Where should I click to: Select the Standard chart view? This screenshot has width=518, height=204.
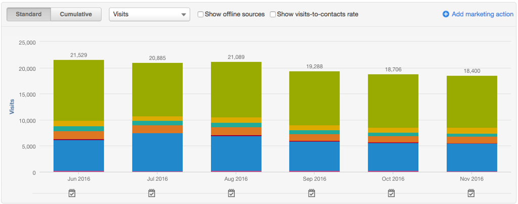[x=29, y=14]
